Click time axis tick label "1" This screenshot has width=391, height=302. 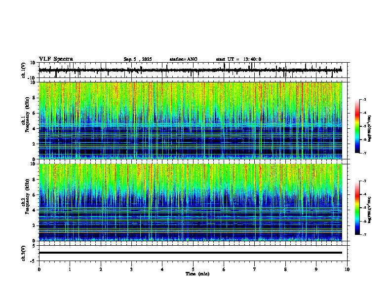pyautogui.click(x=70, y=269)
